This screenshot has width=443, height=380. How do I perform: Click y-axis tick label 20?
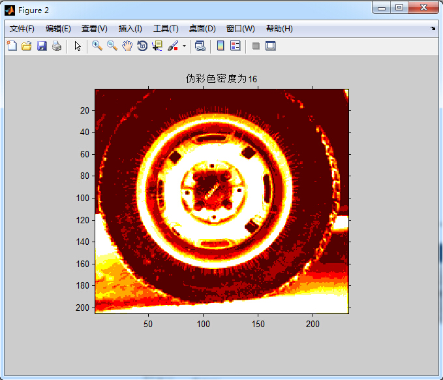point(85,110)
